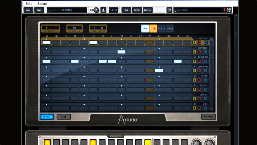Image resolution: width=257 pixels, height=145 pixels.
Task: Open the Setup menu
Action: click(x=42, y=4)
